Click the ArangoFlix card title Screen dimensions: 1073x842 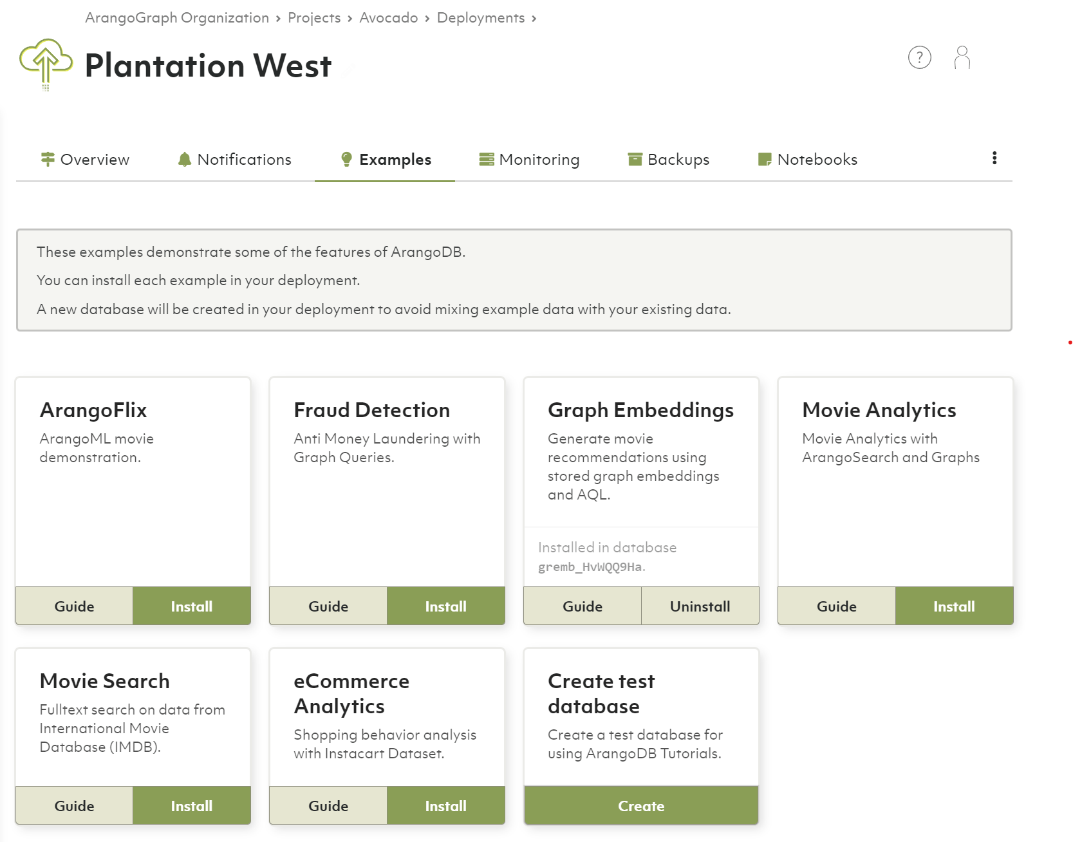(x=93, y=410)
